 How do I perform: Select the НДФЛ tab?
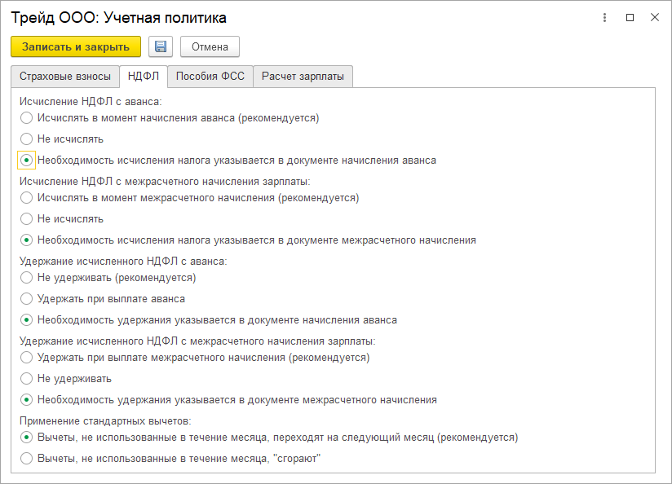(143, 77)
